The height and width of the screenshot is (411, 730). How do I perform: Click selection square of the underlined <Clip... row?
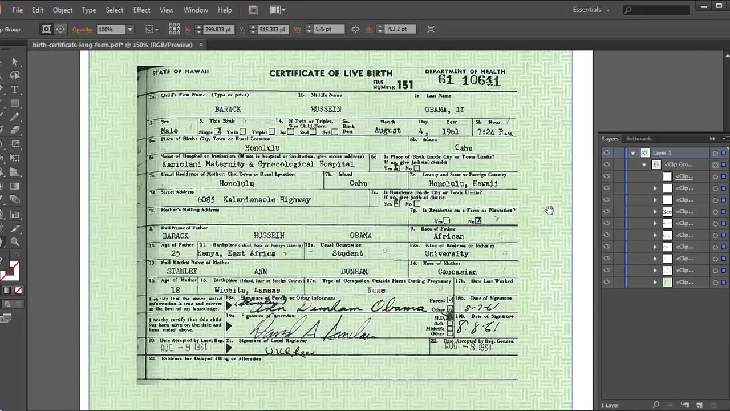(x=724, y=176)
